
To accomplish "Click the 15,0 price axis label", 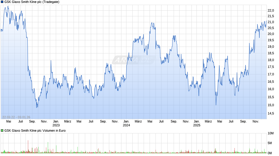I will pos(271,105).
